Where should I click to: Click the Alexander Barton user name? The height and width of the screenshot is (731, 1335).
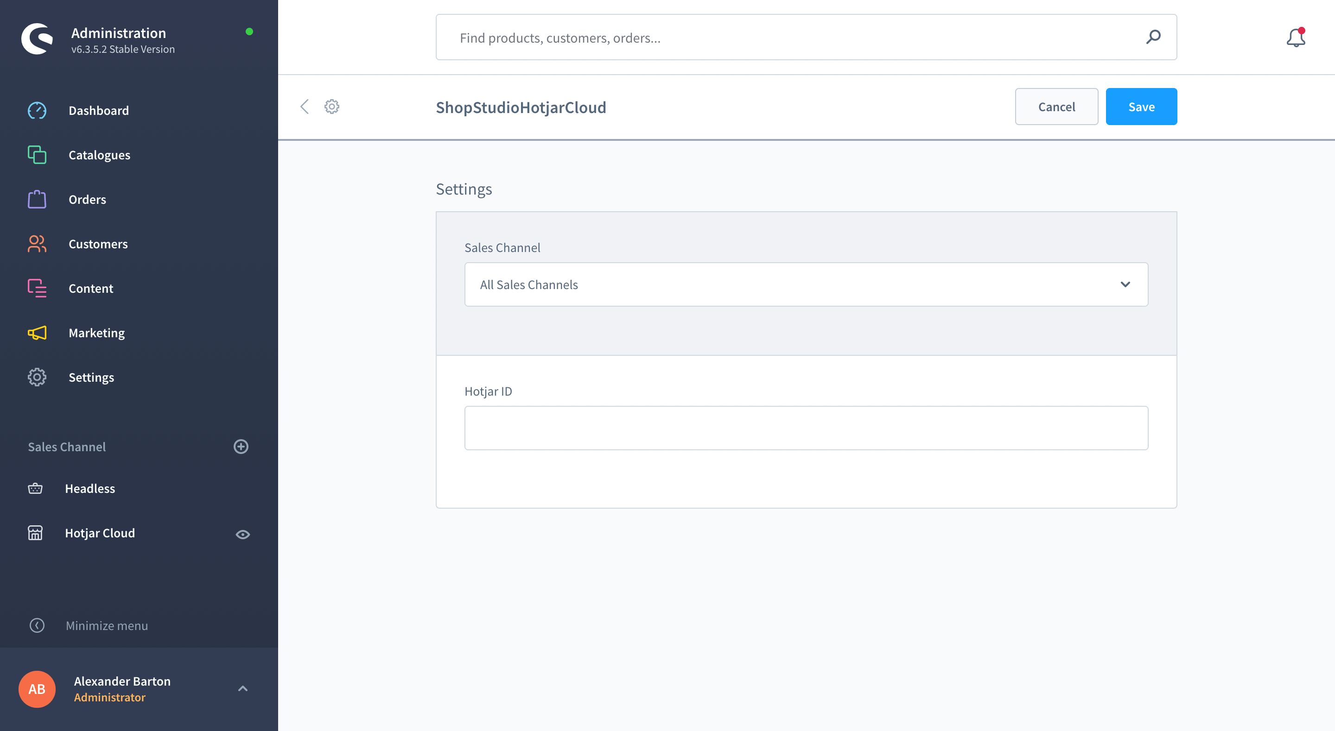(x=122, y=681)
